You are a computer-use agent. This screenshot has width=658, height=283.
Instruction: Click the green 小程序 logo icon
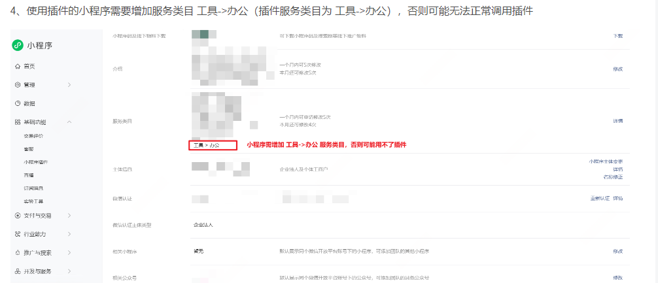pyautogui.click(x=17, y=46)
